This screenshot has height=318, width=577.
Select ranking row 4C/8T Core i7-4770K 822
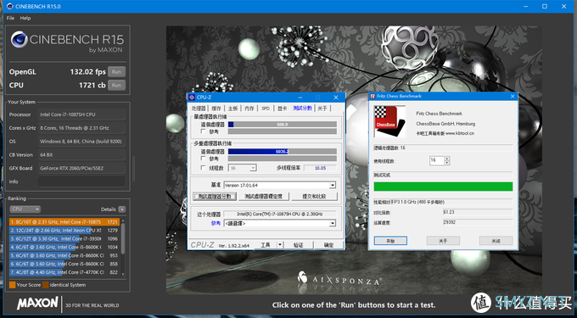click(64, 272)
